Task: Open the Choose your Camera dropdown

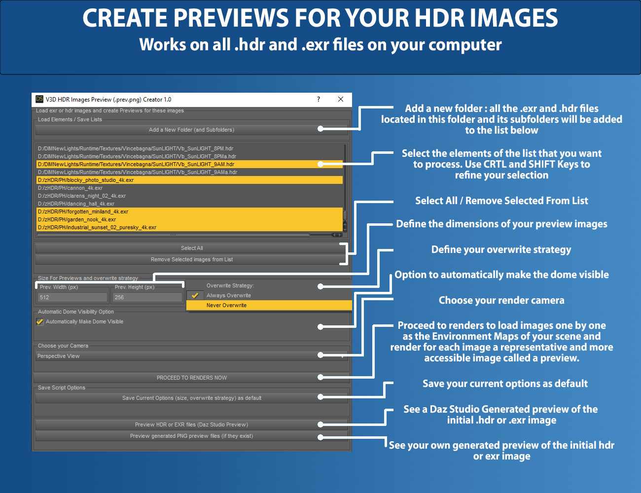Action: [x=191, y=356]
